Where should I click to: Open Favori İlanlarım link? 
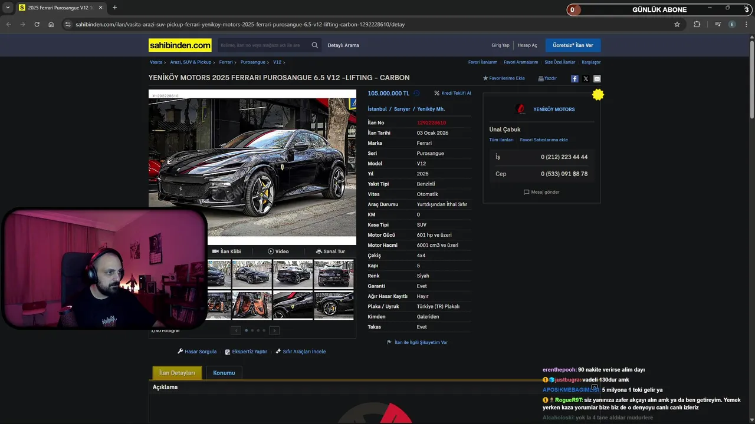(x=482, y=62)
